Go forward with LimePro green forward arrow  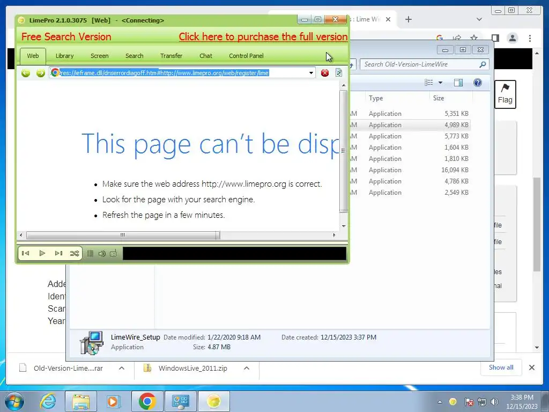[x=41, y=73]
